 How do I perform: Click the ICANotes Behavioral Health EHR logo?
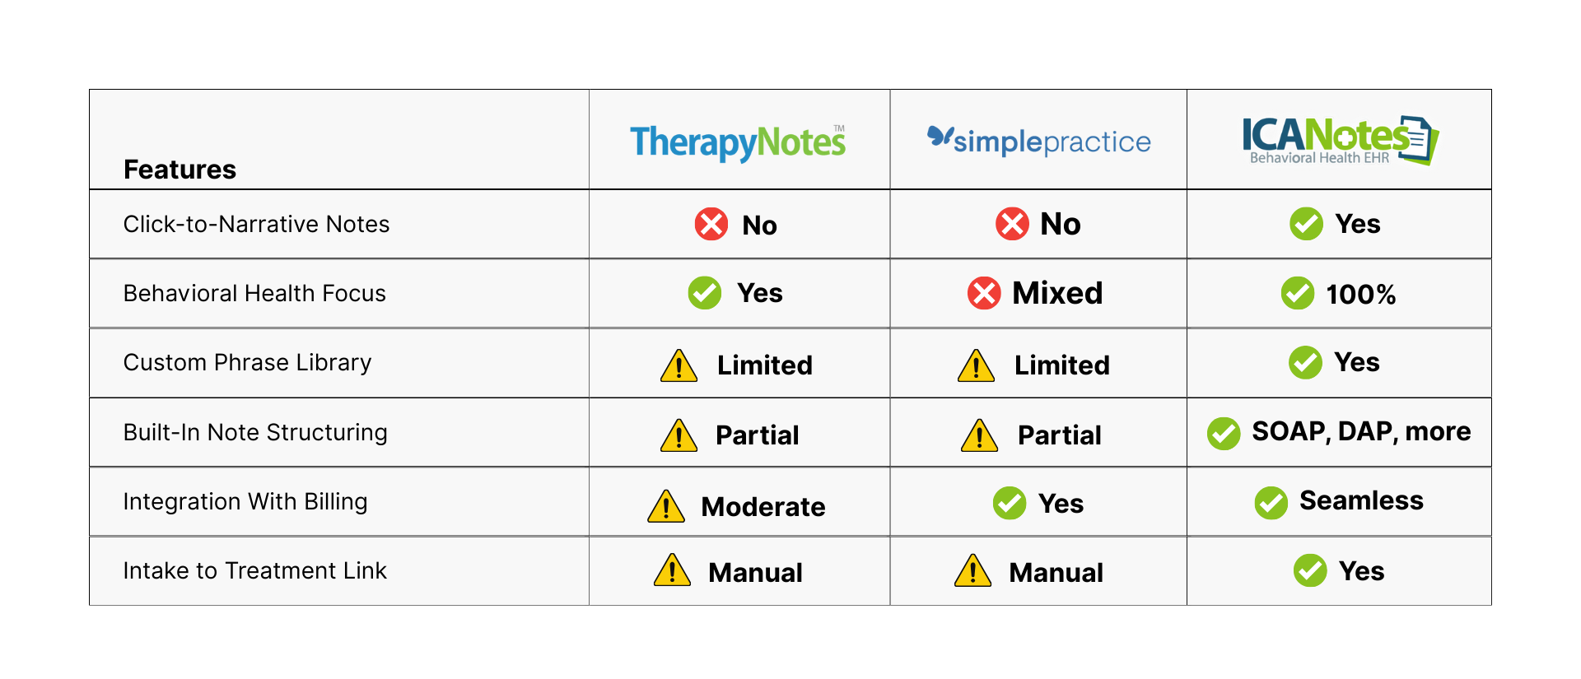1340,140
